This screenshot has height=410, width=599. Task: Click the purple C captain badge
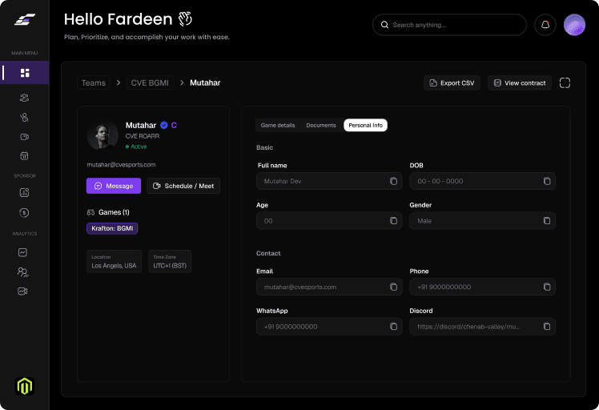point(174,126)
